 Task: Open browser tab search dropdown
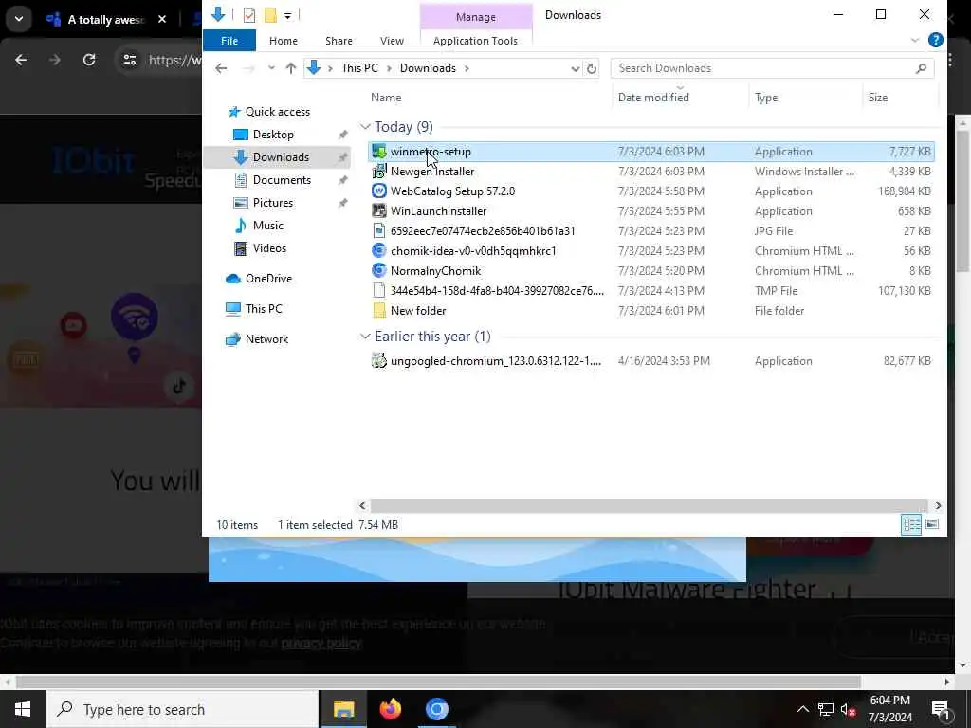tap(19, 19)
